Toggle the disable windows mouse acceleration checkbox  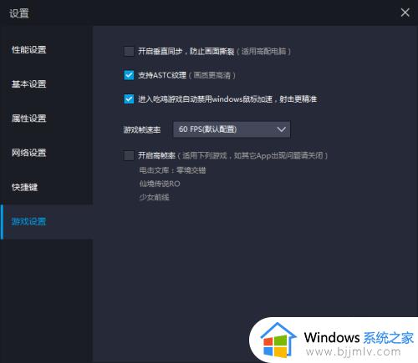tap(129, 99)
